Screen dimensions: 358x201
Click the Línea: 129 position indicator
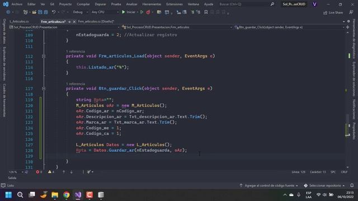pyautogui.click(x=298, y=172)
